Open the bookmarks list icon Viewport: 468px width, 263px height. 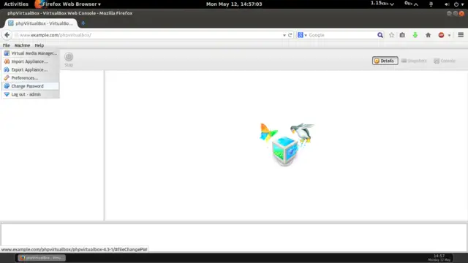click(402, 35)
